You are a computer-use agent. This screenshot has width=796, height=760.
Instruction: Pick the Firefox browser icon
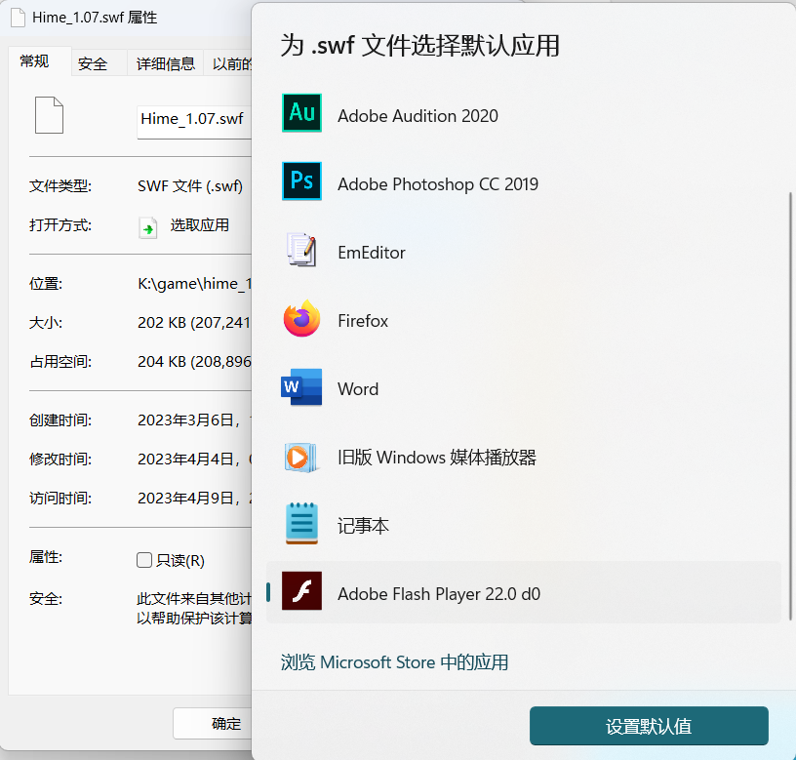(x=301, y=319)
